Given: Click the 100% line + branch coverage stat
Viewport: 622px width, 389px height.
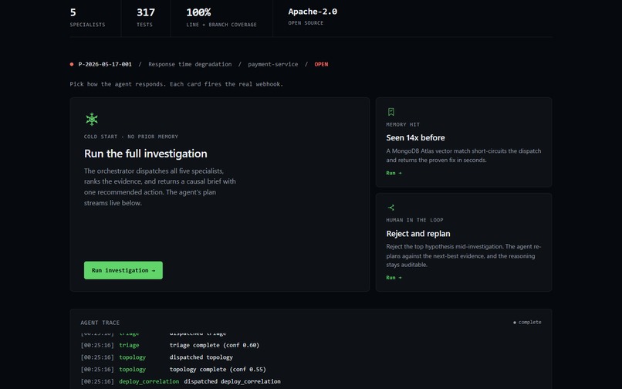Looking at the screenshot, I should click(221, 18).
